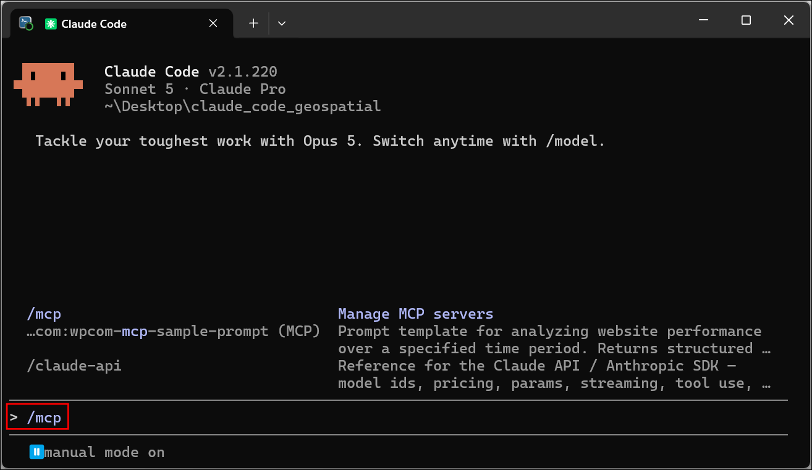The height and width of the screenshot is (470, 812).
Task: Choose the /claude-api command suggestion
Action: [x=74, y=366]
